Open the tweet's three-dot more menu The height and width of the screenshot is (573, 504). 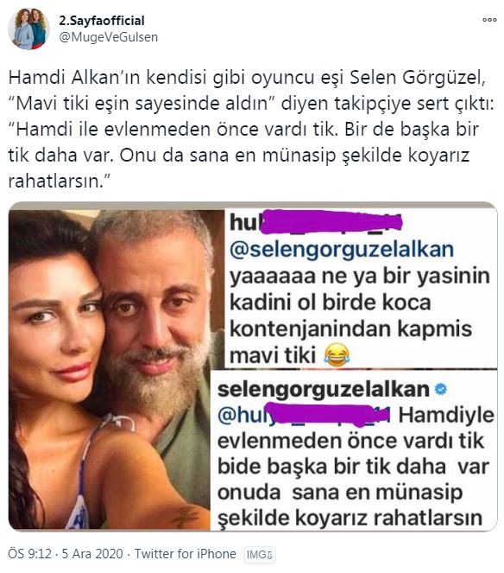(489, 20)
